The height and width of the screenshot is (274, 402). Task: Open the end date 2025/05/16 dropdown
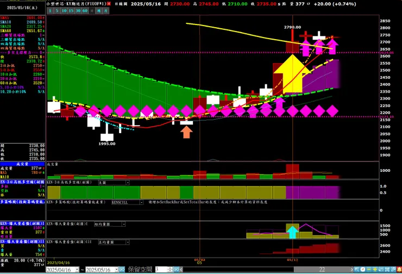[x=117, y=270]
